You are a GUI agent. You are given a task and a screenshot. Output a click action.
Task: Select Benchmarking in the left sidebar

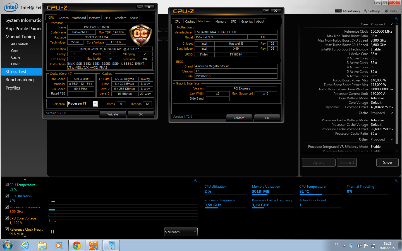coord(20,80)
